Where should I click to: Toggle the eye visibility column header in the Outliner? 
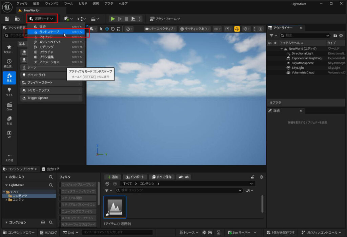pos(270,43)
